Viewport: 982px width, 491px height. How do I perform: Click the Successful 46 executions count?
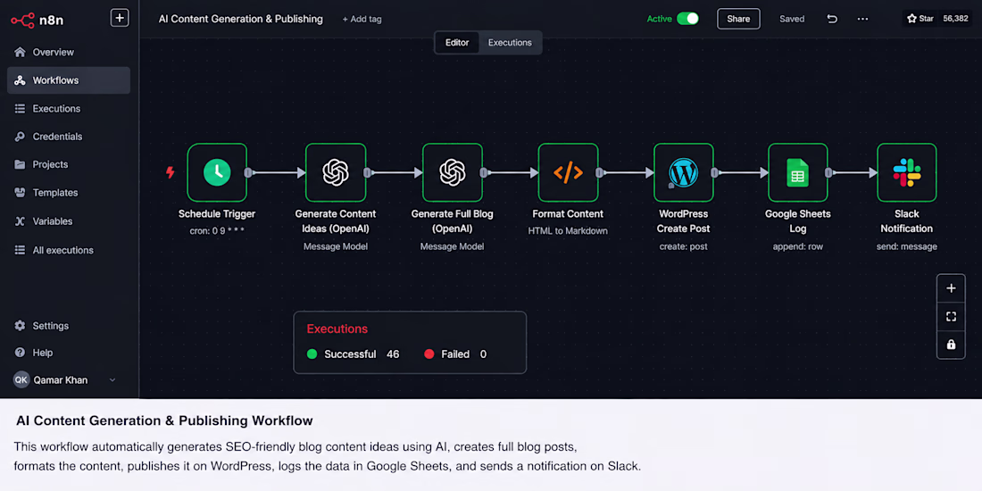[x=354, y=354]
